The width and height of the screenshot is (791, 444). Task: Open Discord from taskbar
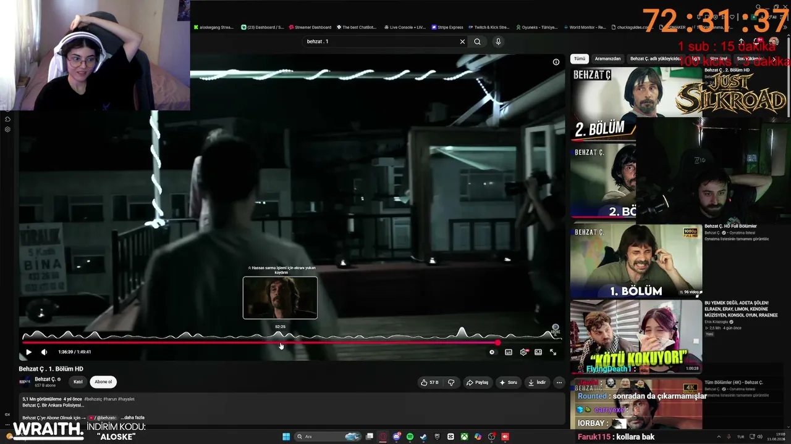coord(397,437)
